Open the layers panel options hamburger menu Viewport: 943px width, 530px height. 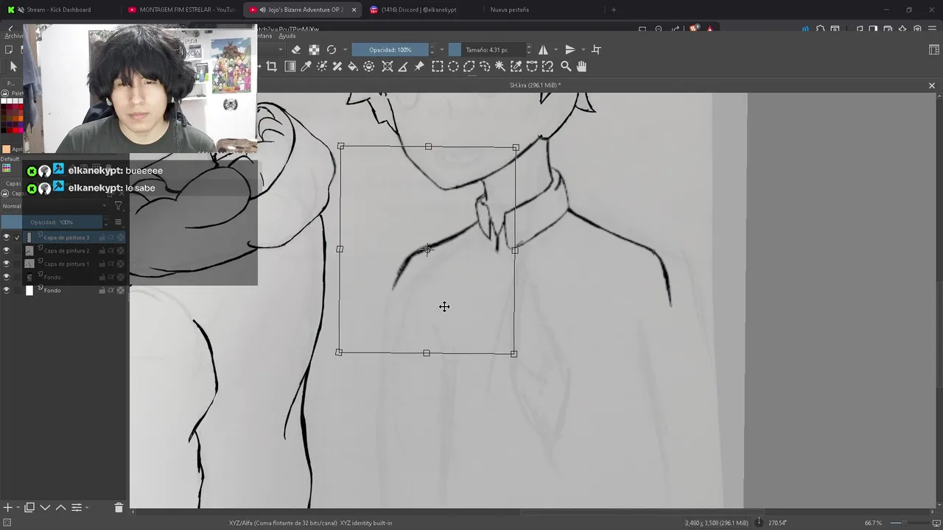(118, 222)
